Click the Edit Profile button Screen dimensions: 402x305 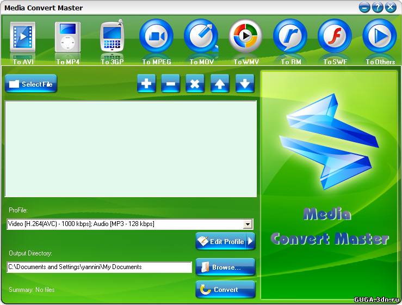click(221, 241)
